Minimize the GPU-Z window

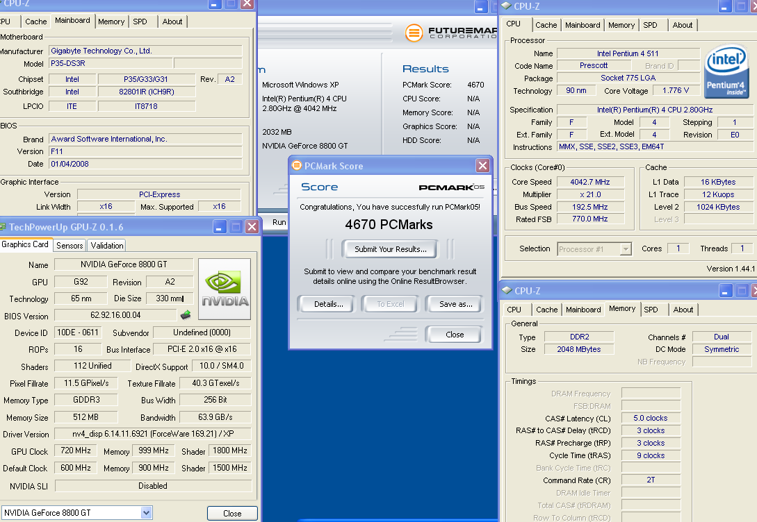(x=220, y=226)
